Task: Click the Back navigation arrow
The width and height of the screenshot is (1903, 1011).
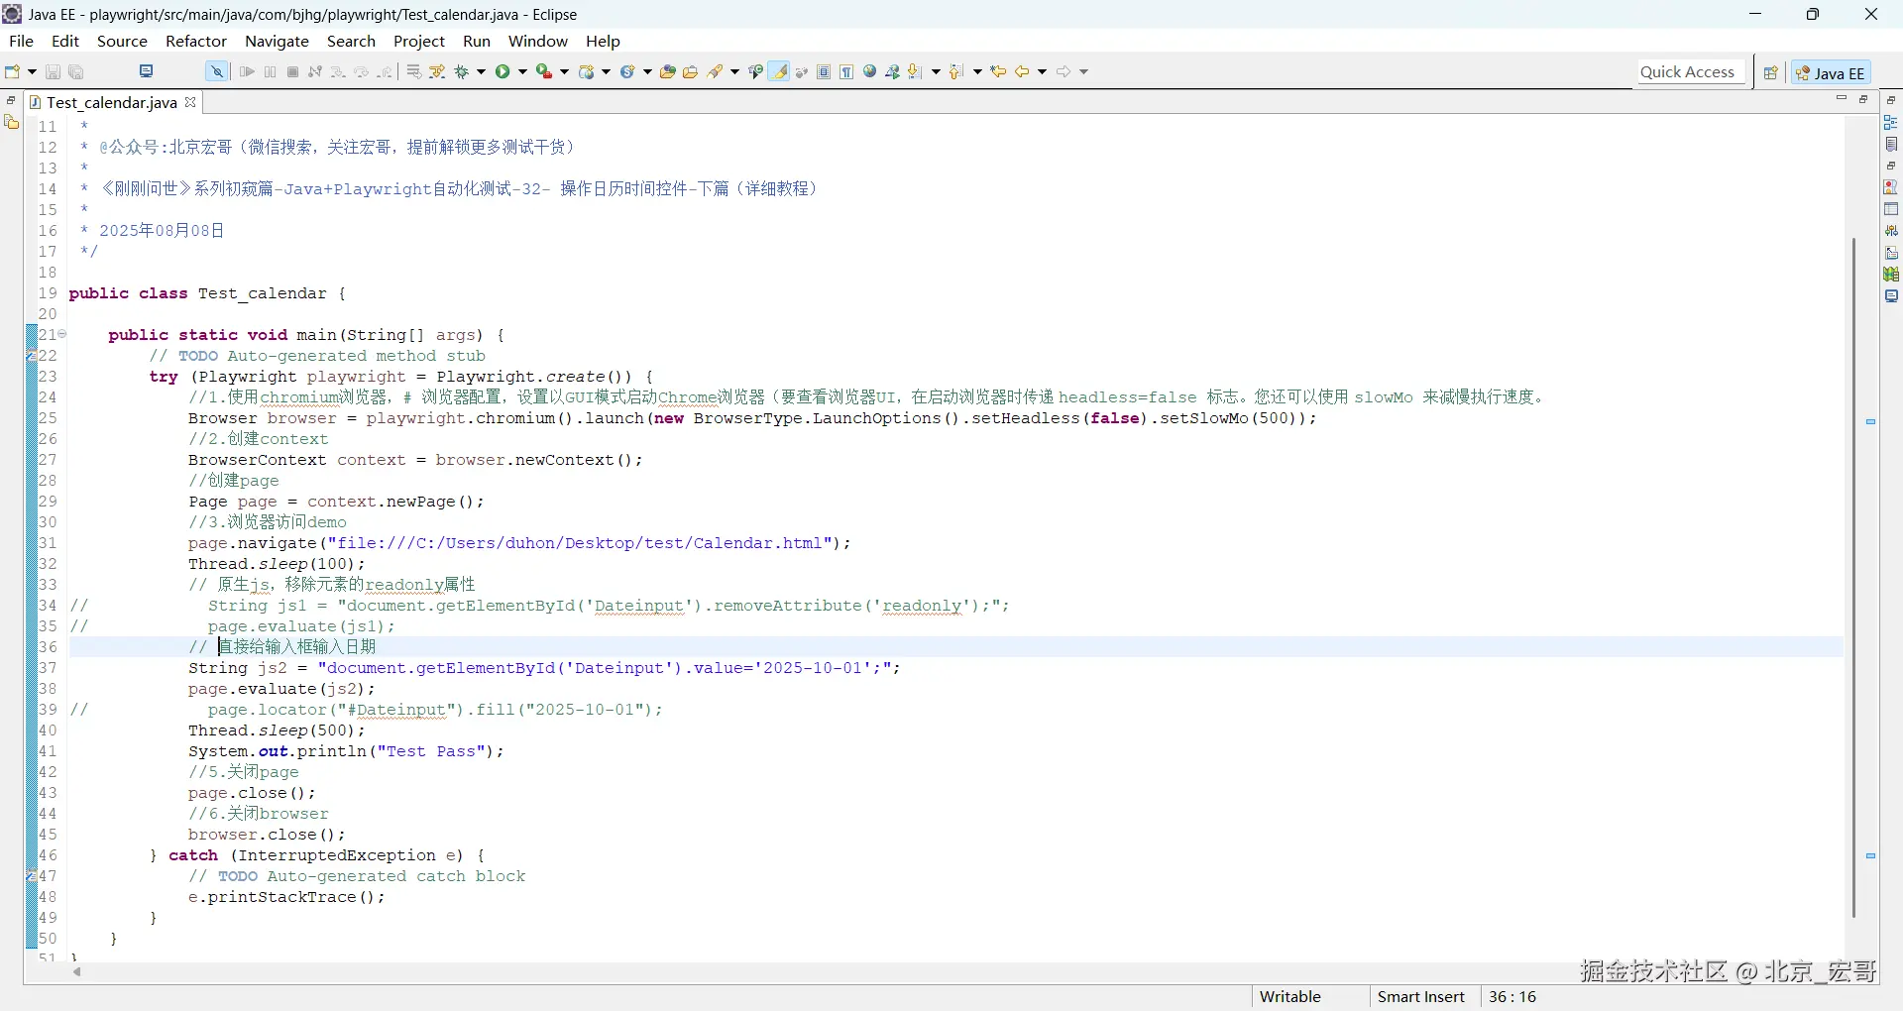Action: (x=1022, y=71)
